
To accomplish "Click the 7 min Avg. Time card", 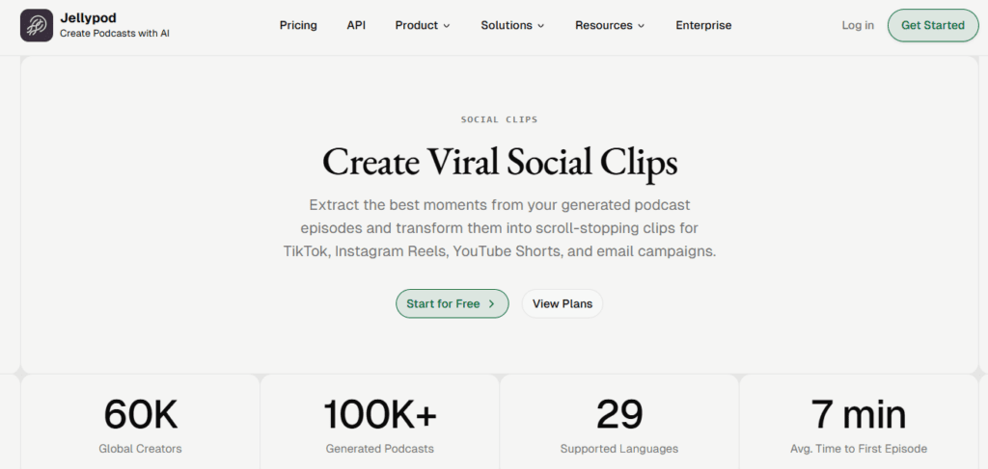I will point(859,424).
